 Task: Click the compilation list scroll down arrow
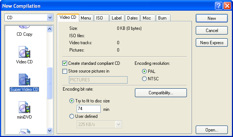click(x=49, y=130)
